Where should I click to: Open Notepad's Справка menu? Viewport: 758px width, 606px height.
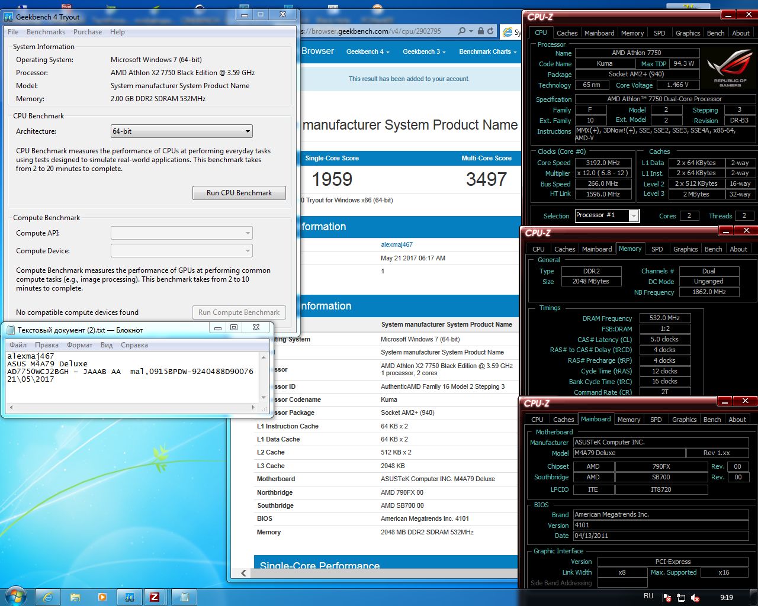pos(134,345)
